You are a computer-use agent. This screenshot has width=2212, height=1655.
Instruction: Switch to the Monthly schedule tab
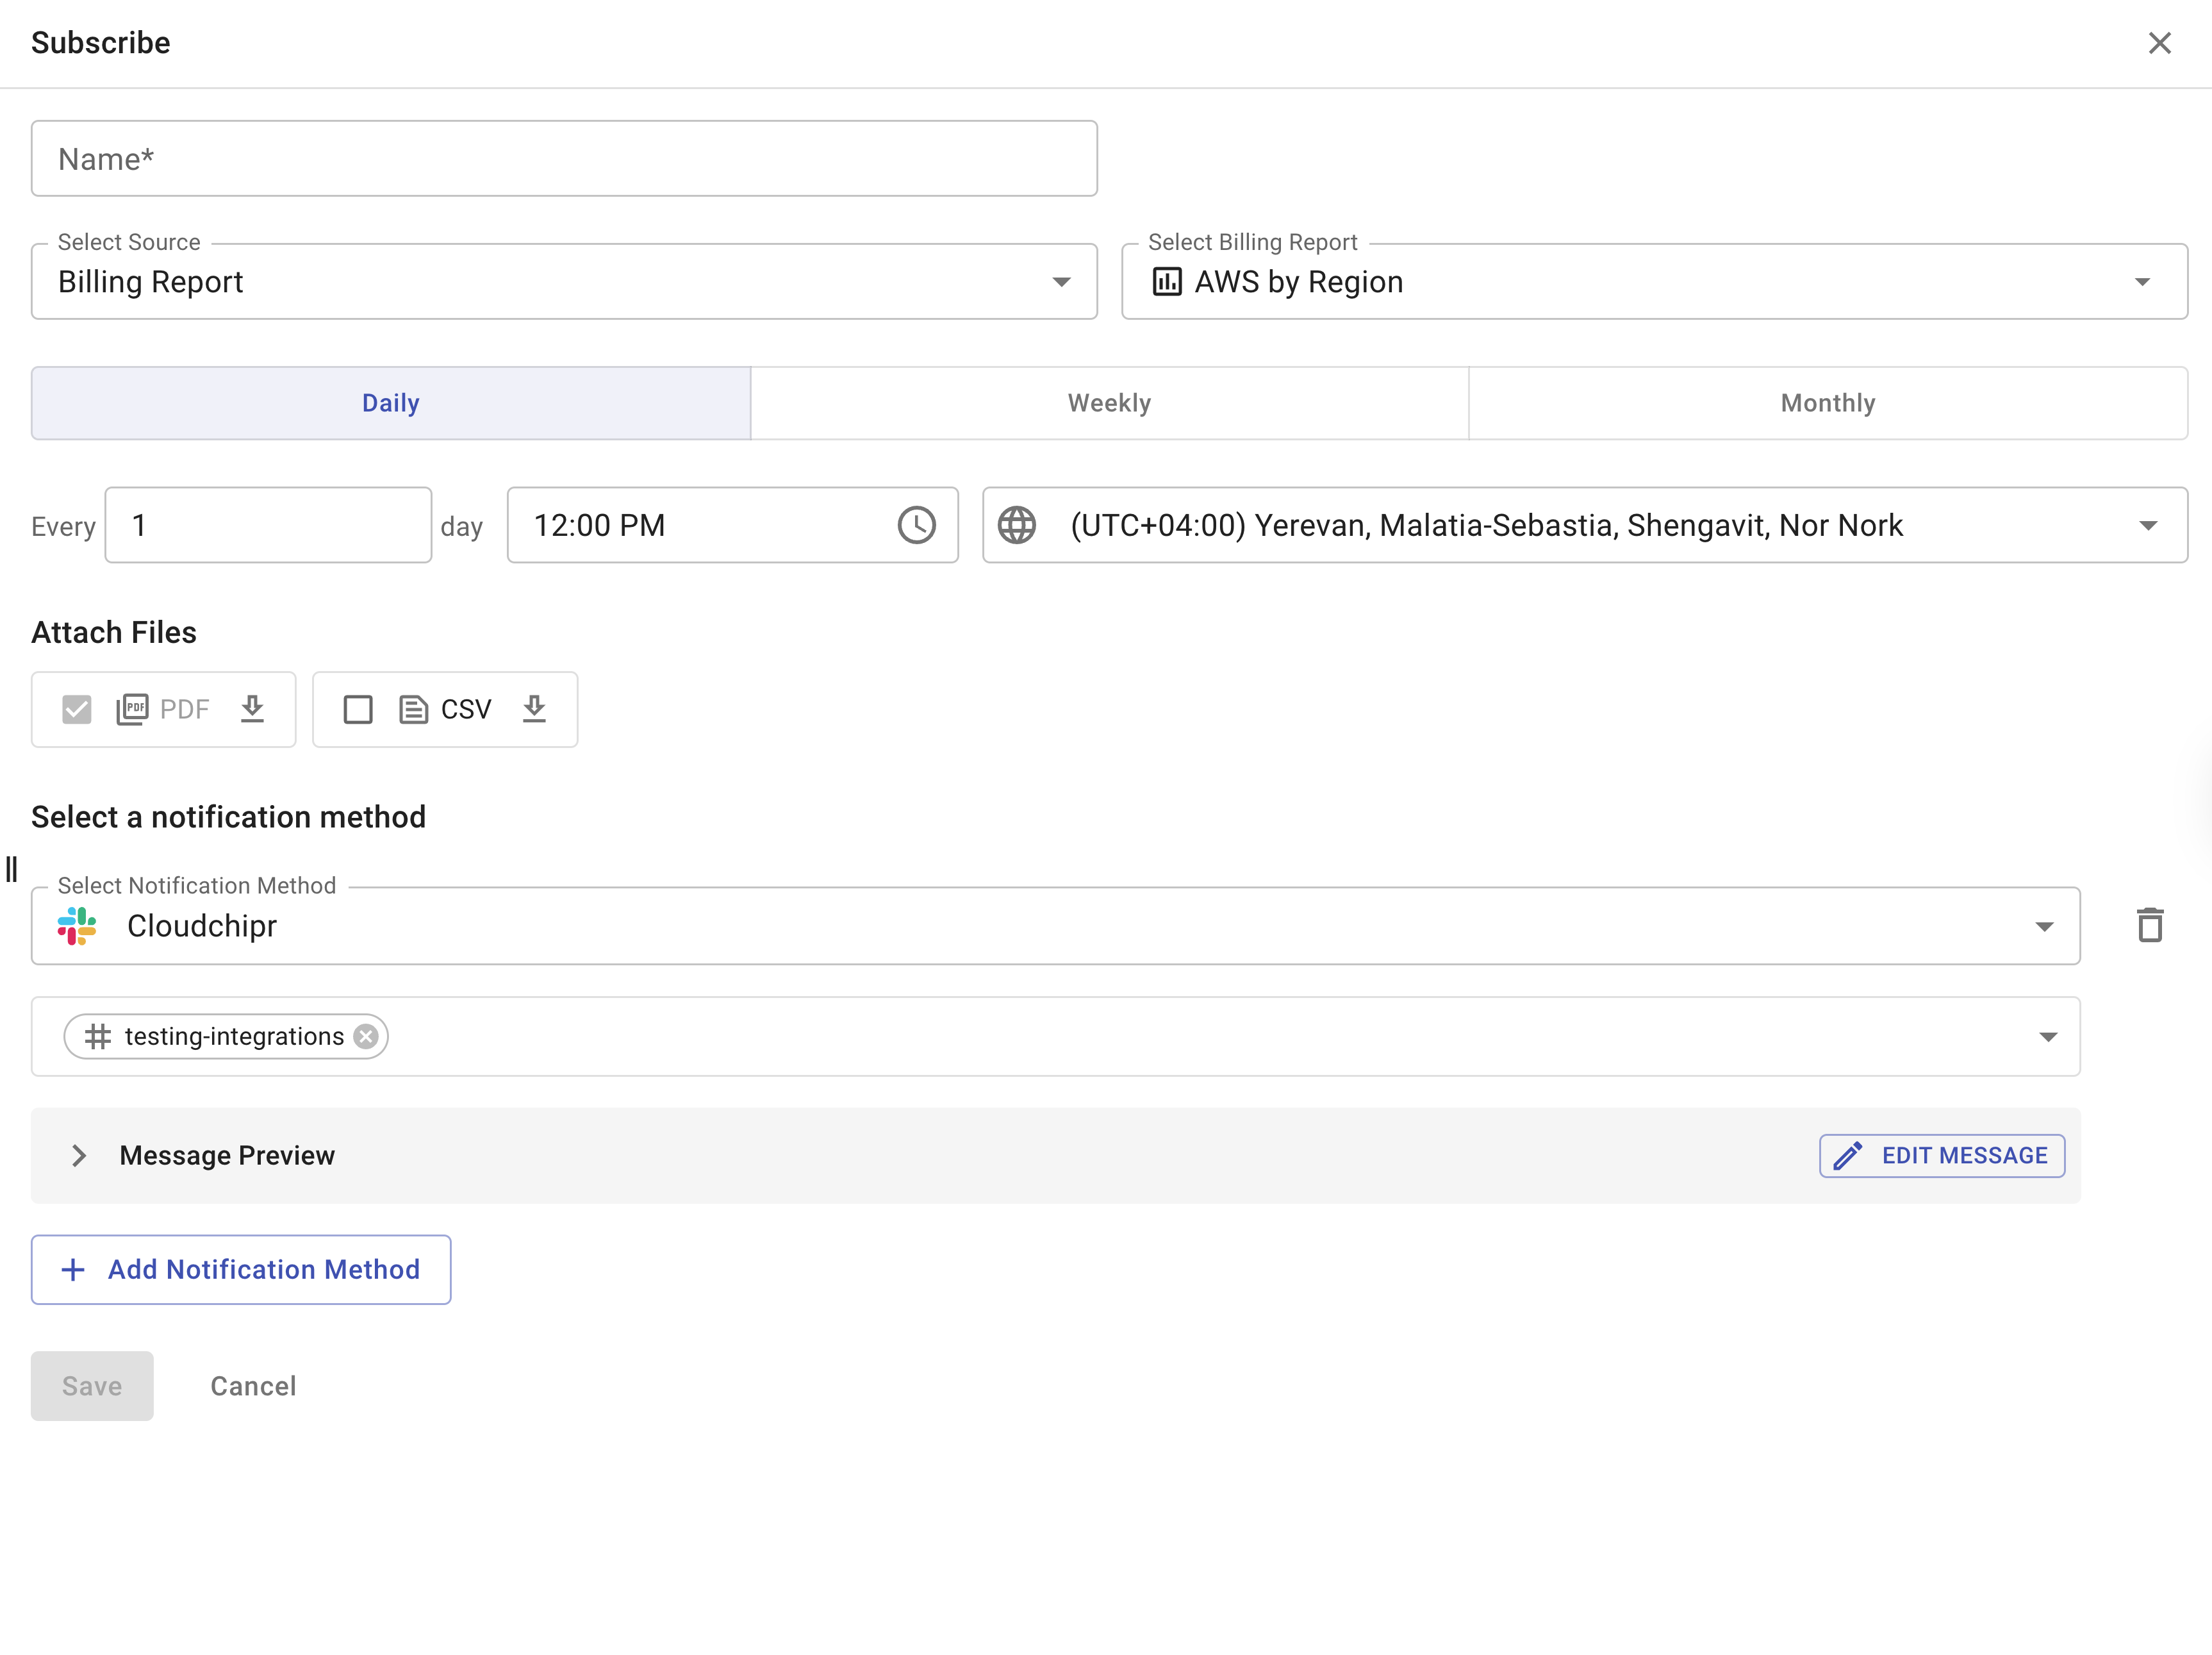1827,403
